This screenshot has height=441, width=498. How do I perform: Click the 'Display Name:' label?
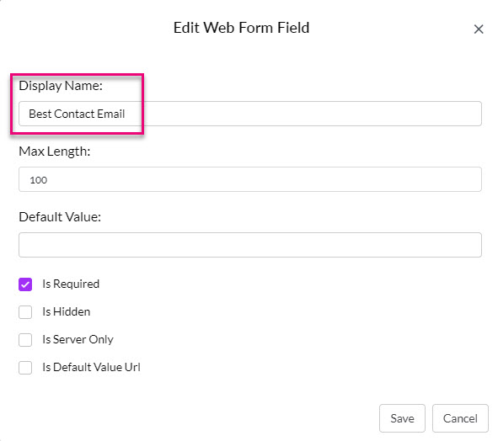point(61,86)
